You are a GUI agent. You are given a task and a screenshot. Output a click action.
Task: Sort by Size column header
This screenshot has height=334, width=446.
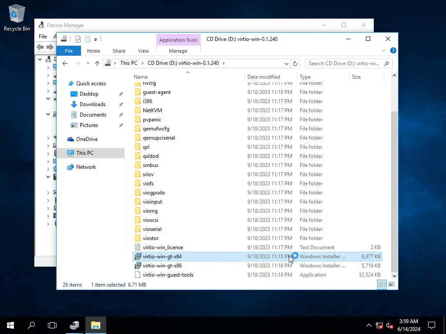click(366, 77)
